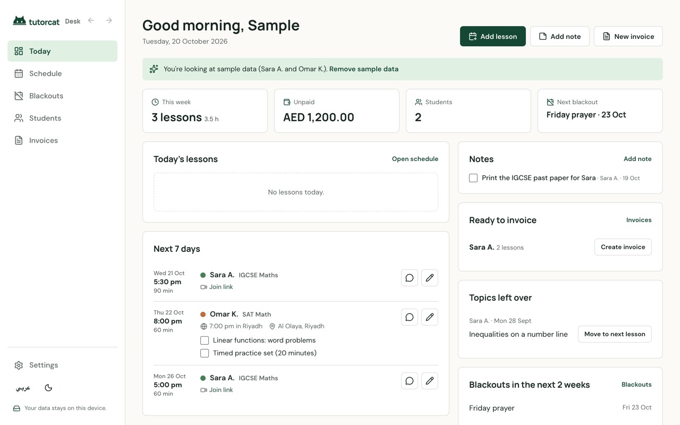Check the Print IGCSE past paper note
Screen dimensions: 680x425
click(x=473, y=178)
